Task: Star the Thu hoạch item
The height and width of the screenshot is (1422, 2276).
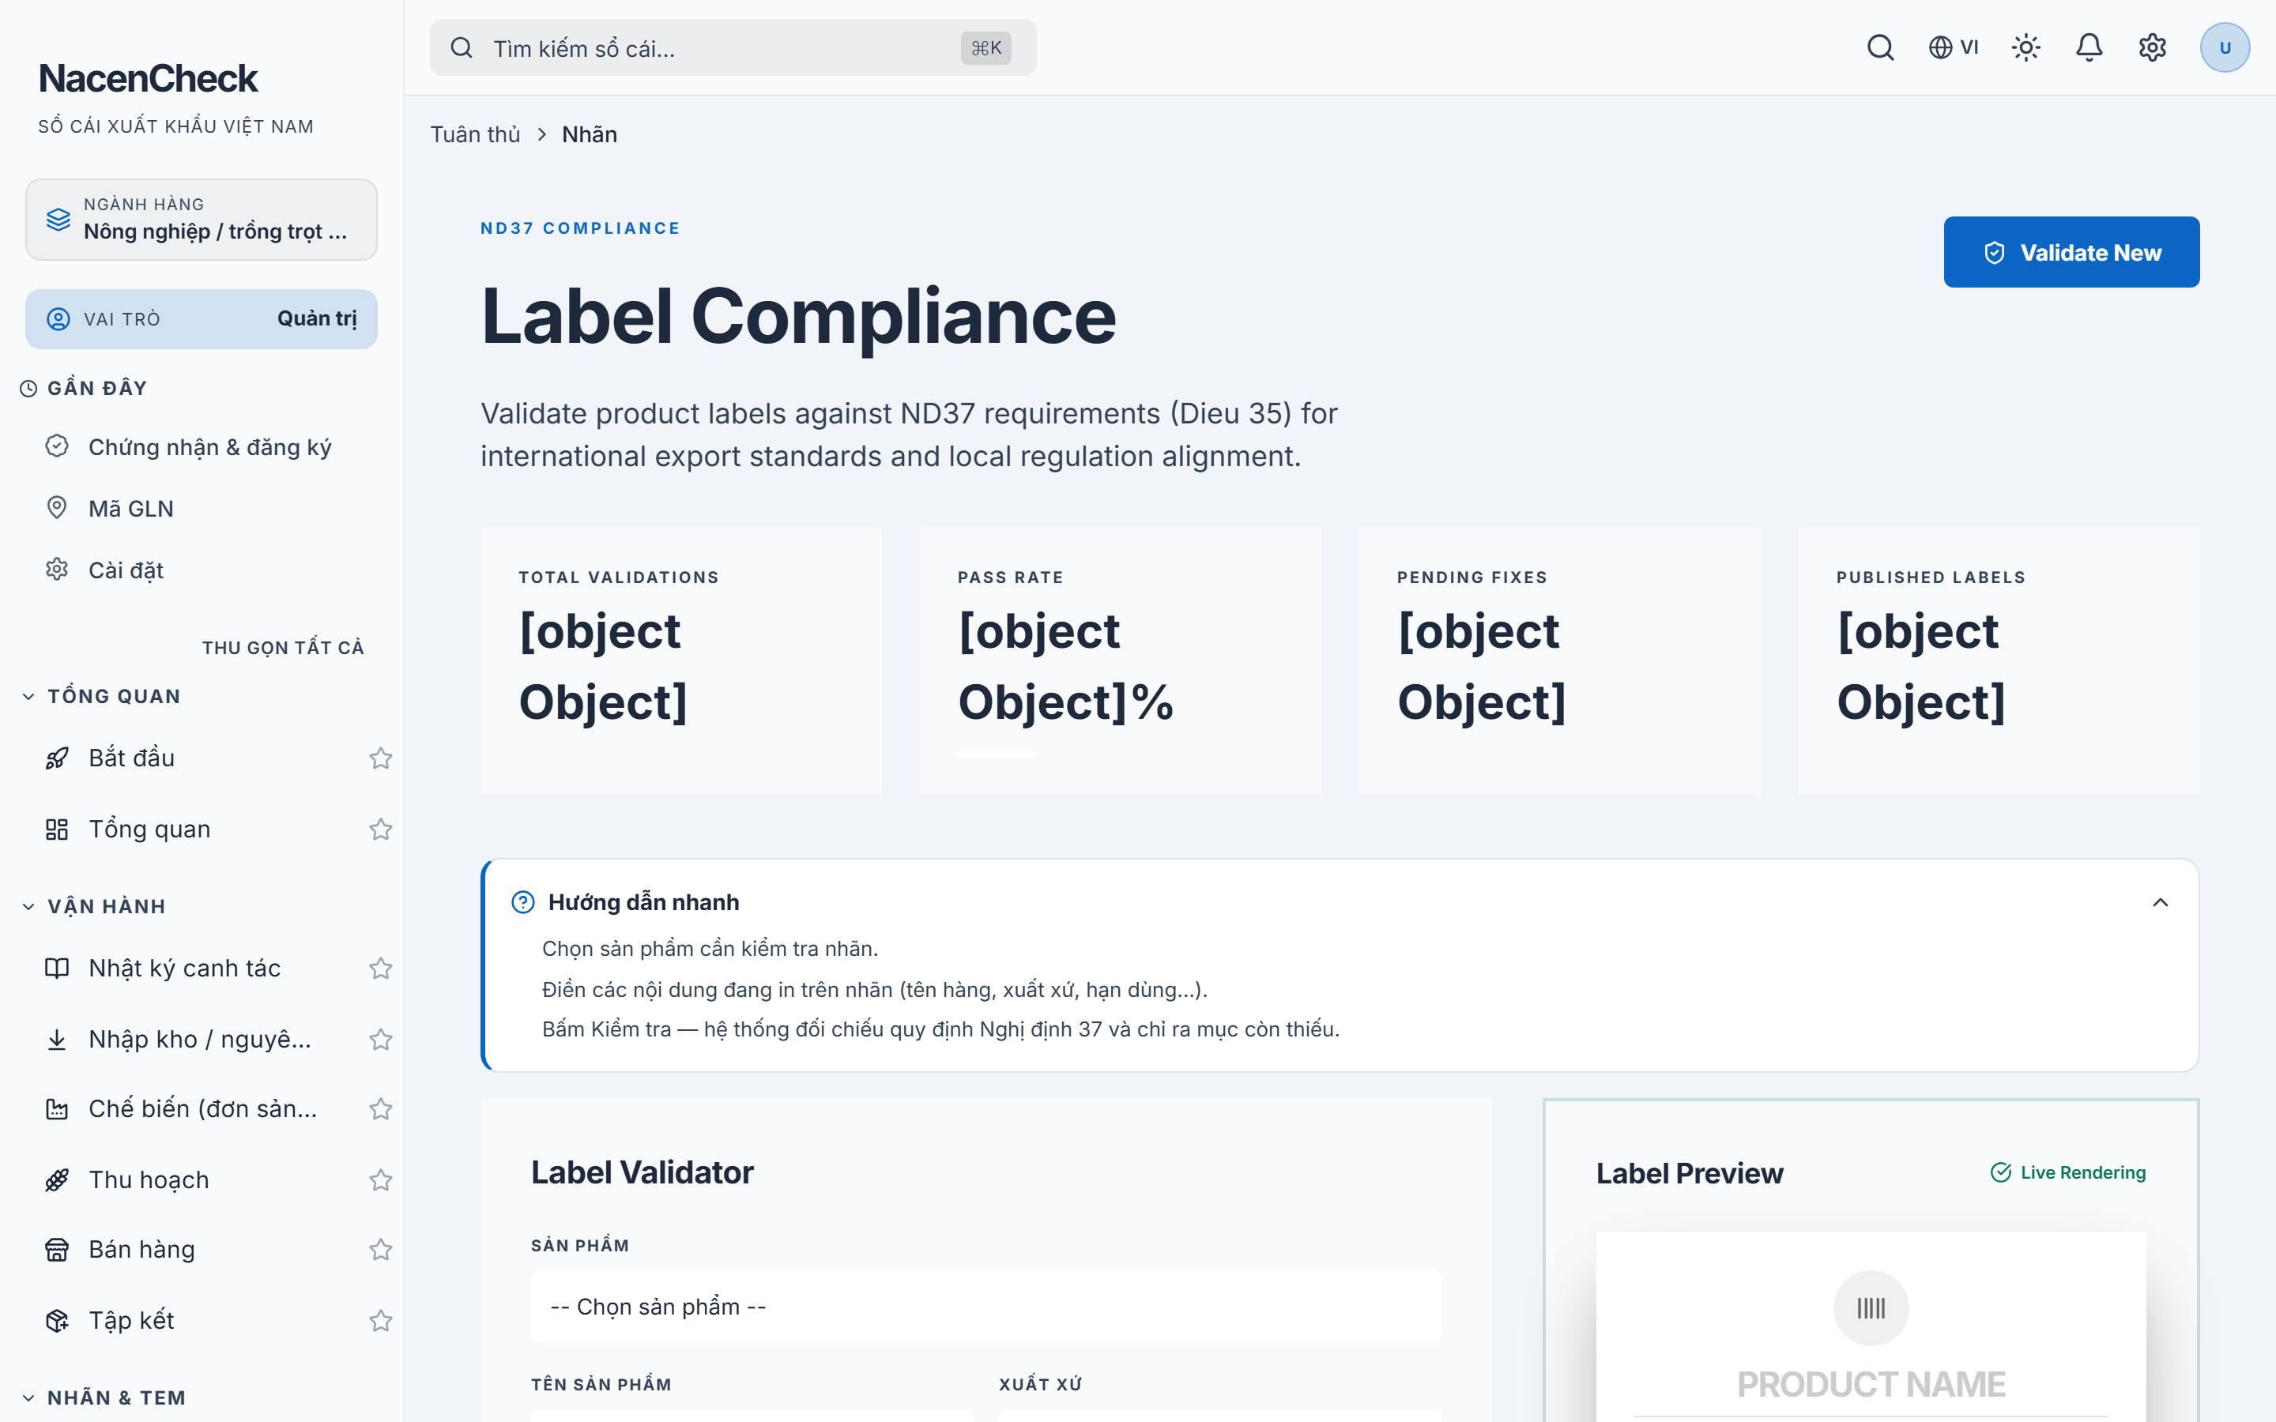Action: (x=380, y=1180)
